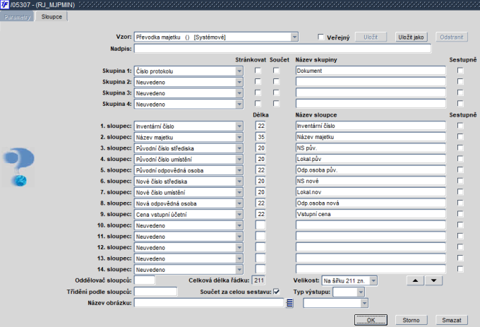The height and width of the screenshot is (327, 480).
Task: Click the help question mark icon
Action: [x=19, y=167]
